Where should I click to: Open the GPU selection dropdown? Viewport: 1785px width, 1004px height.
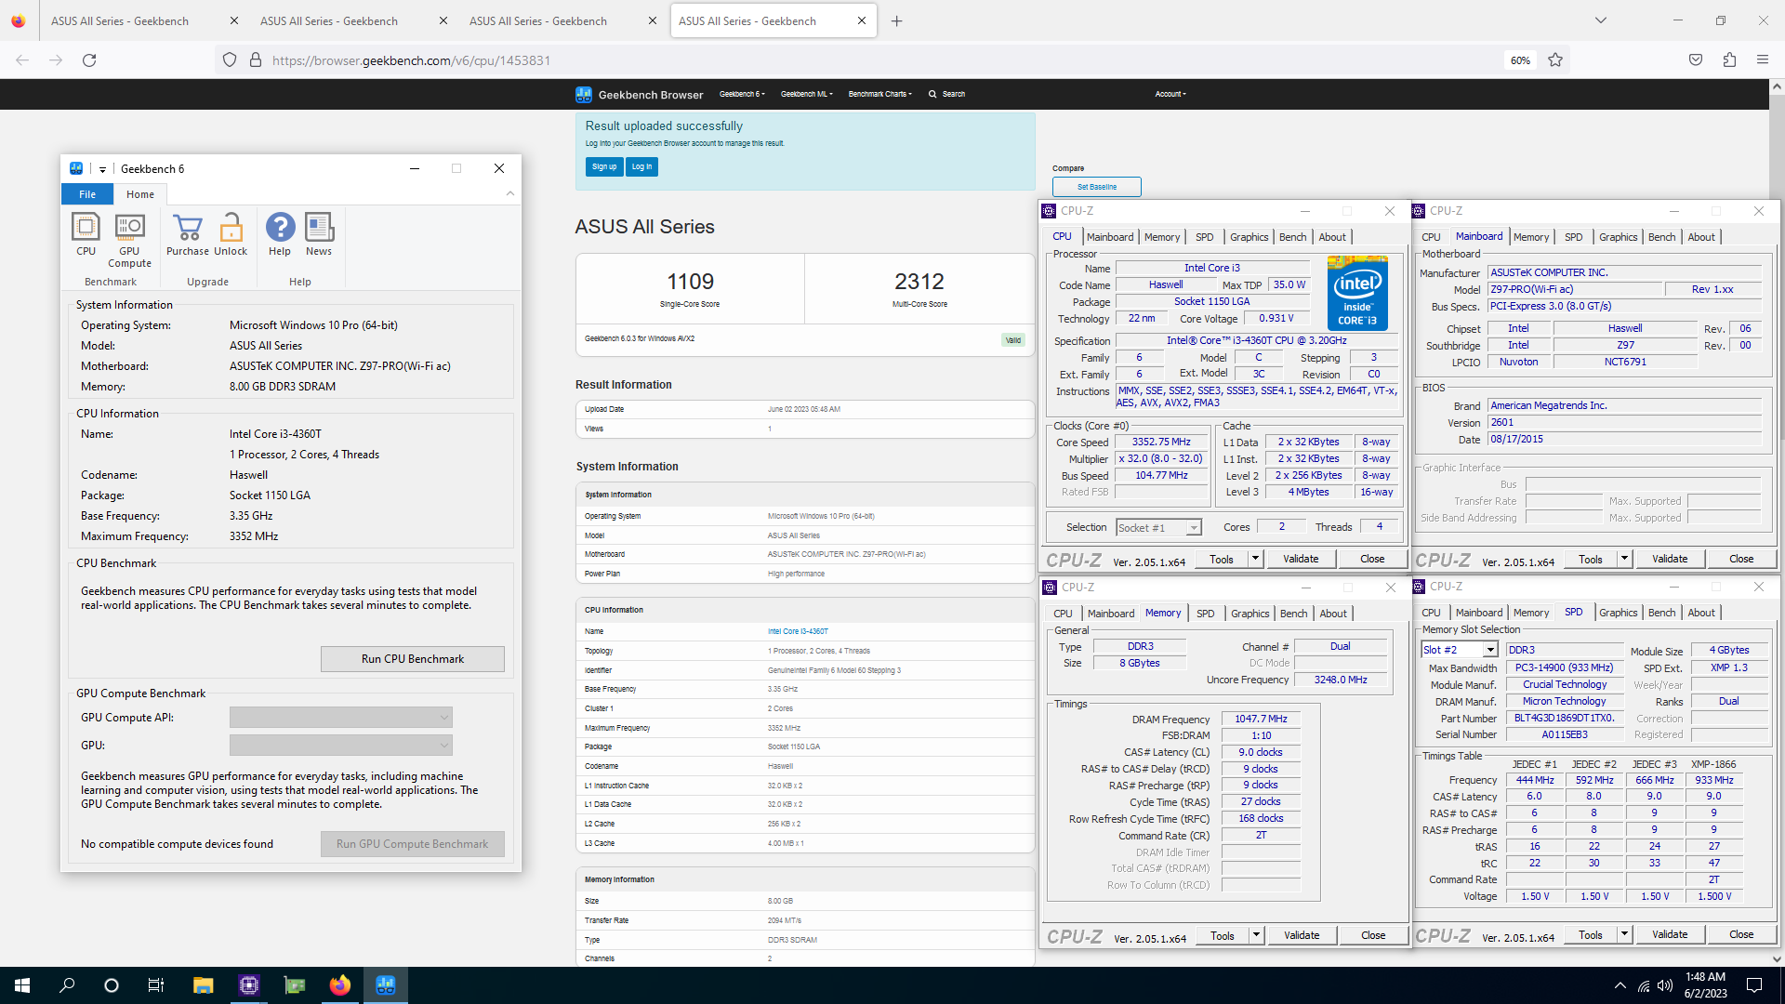(x=341, y=745)
